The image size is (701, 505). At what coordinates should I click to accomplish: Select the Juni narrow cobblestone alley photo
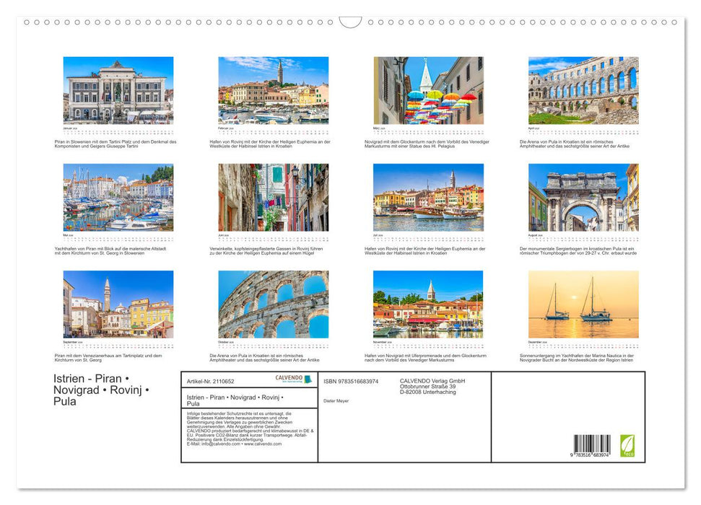[271, 198]
